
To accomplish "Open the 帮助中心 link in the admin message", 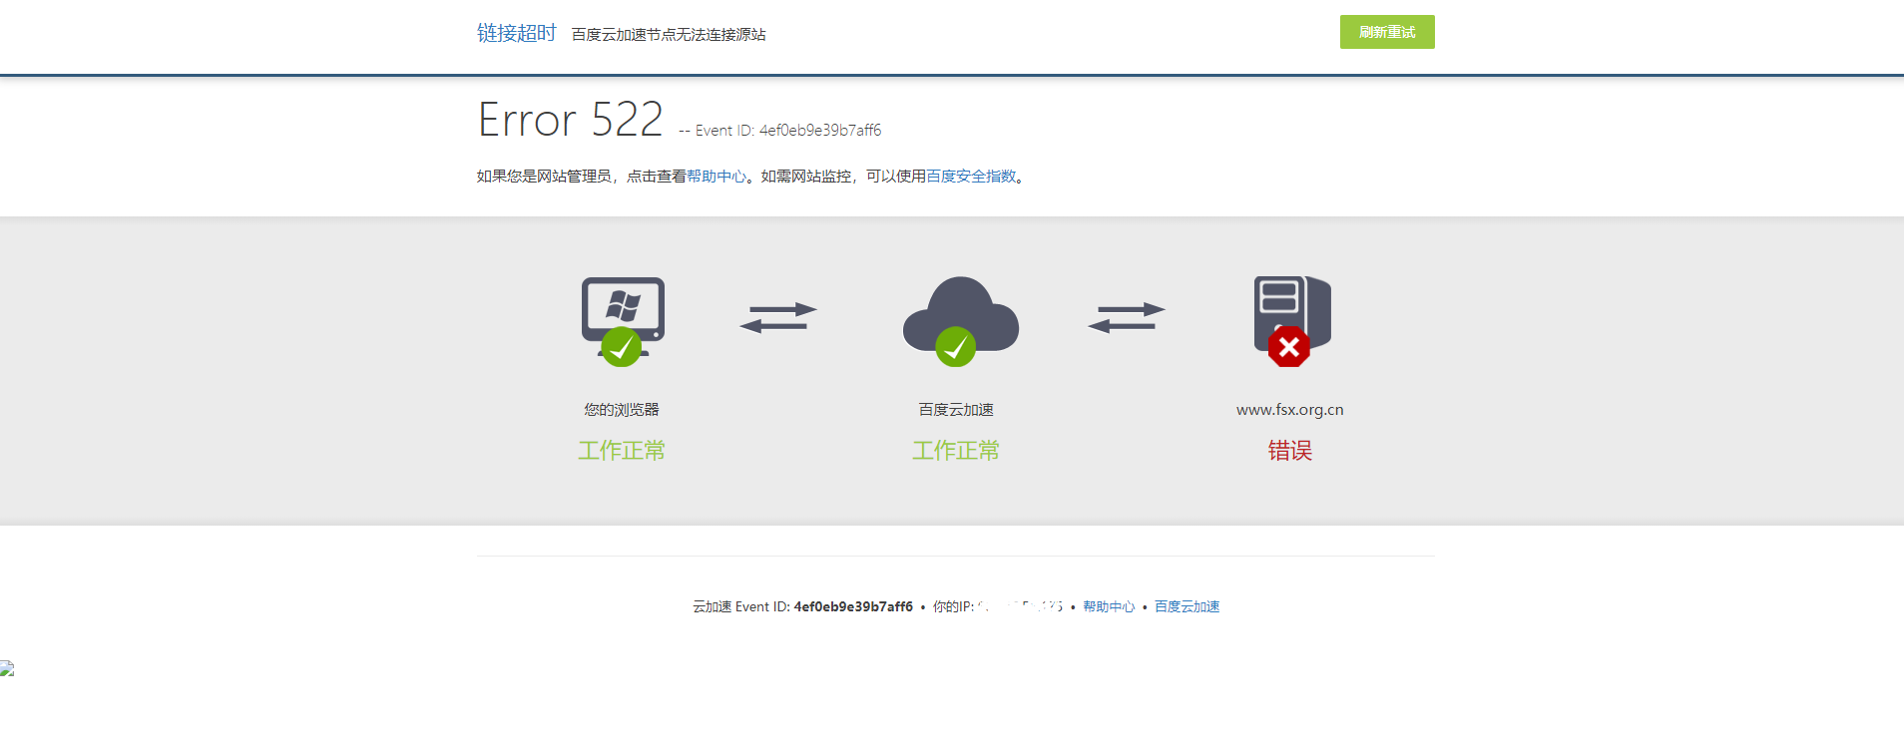I will click(x=716, y=177).
